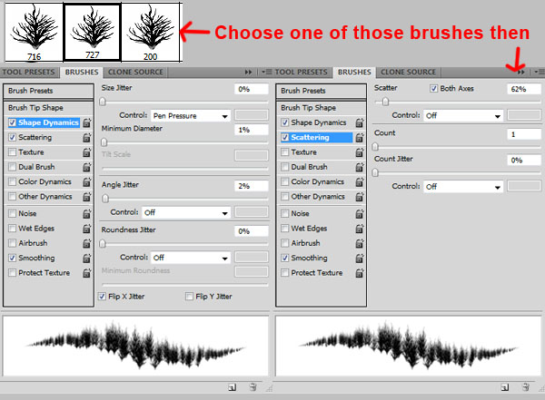Screen dimensions: 545x400
Task: Open Brush Presets in left panel
Action: pos(48,91)
